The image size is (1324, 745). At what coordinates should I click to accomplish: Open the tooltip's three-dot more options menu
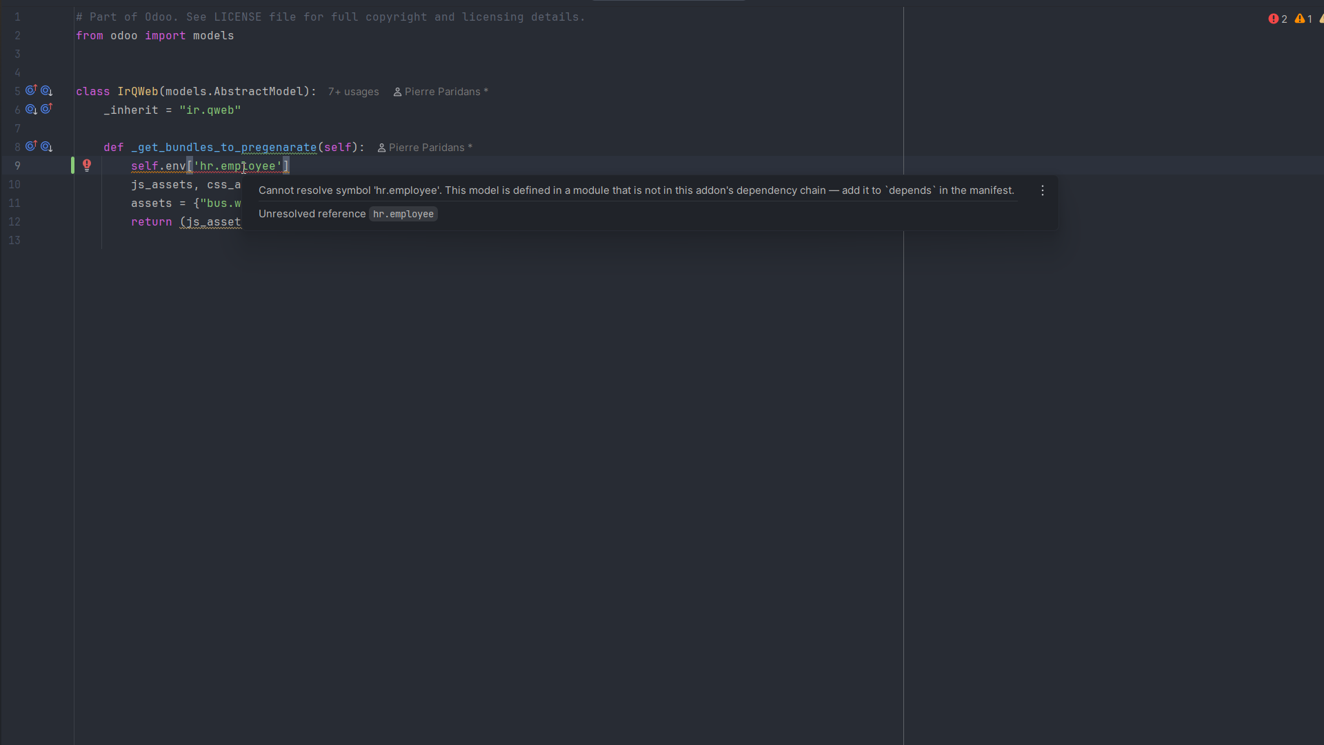(x=1043, y=190)
